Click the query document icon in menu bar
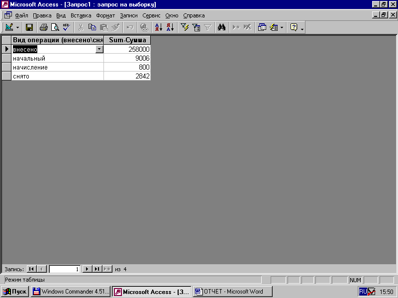 (x=8, y=15)
